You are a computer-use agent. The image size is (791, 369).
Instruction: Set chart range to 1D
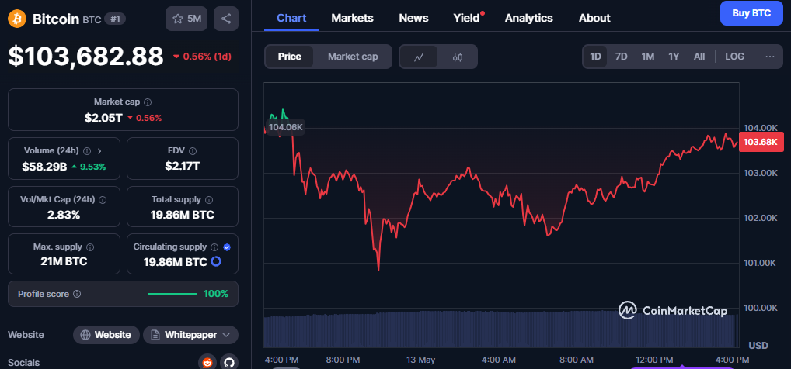[596, 57]
